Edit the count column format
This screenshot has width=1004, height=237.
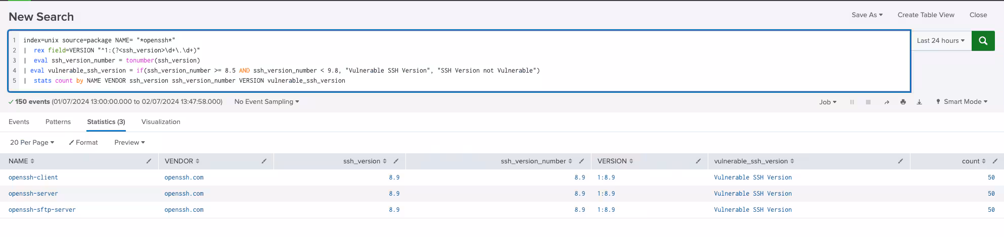[995, 161]
